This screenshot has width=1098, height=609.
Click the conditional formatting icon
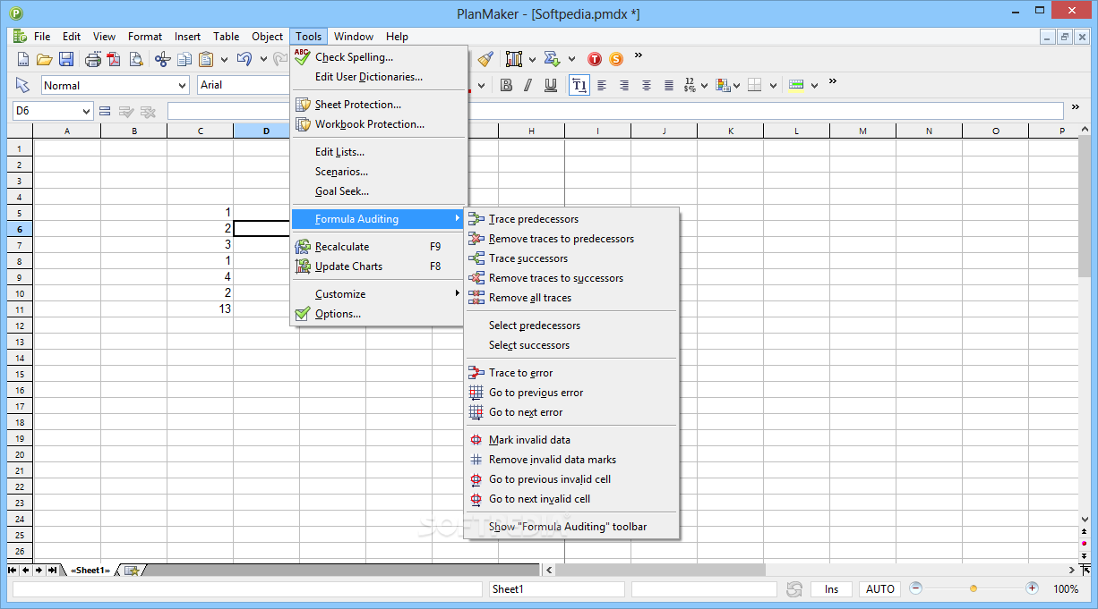tap(723, 85)
